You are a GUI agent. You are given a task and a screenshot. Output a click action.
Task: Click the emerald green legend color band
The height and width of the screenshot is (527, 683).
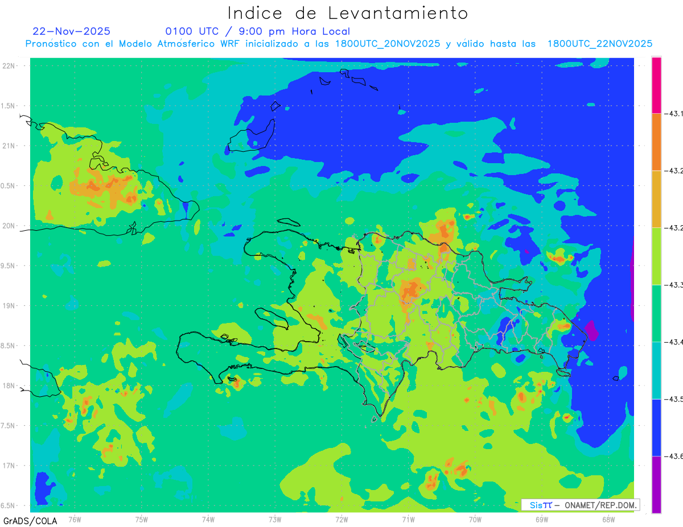656,313
